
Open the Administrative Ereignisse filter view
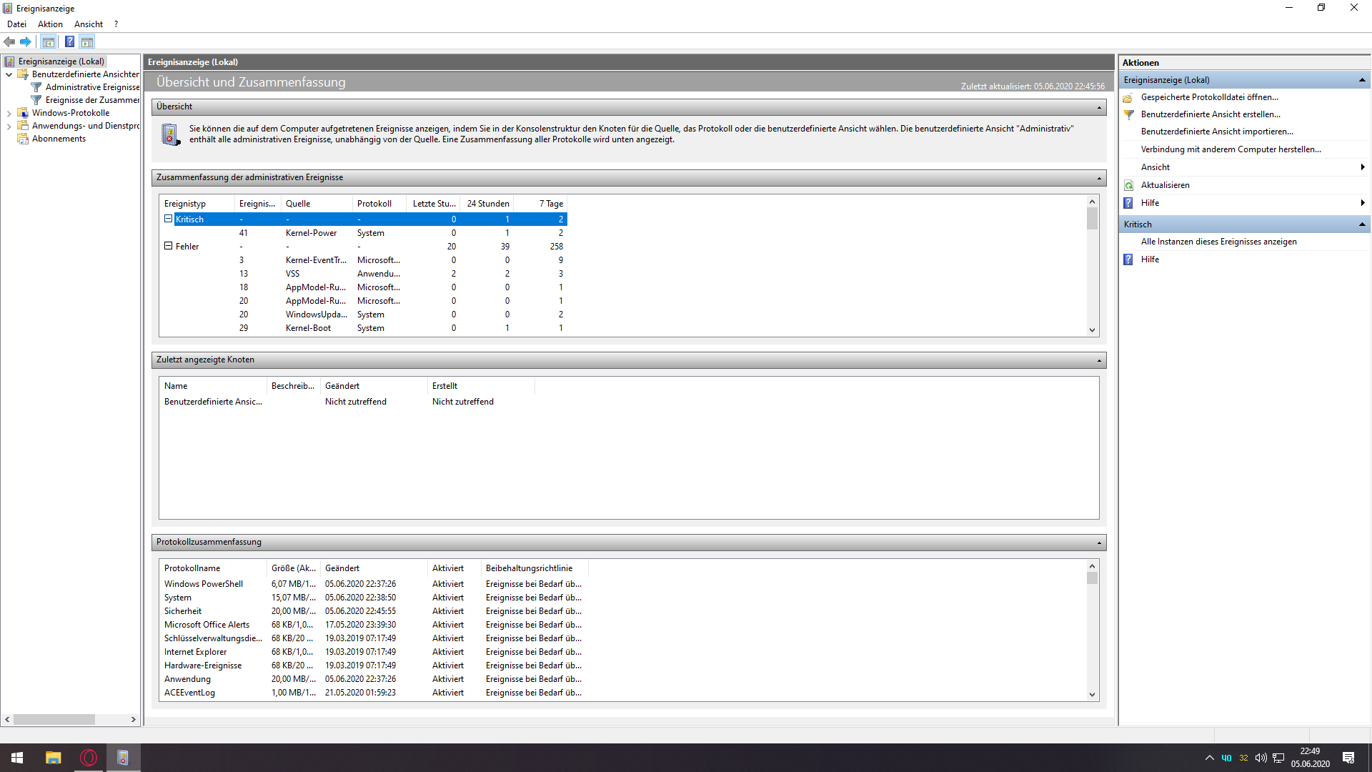(x=92, y=87)
